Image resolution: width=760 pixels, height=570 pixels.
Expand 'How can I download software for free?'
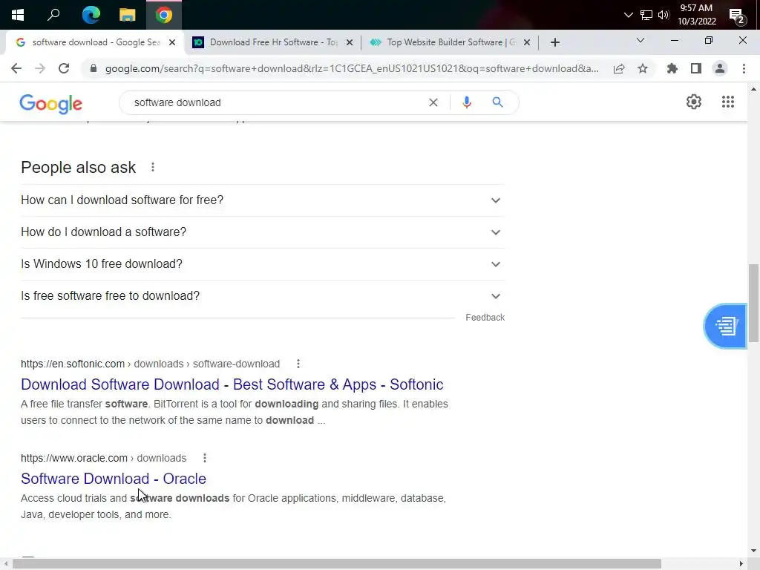(263, 200)
